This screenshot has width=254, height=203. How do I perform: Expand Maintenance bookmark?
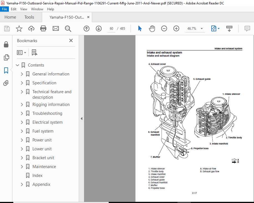[22, 167]
